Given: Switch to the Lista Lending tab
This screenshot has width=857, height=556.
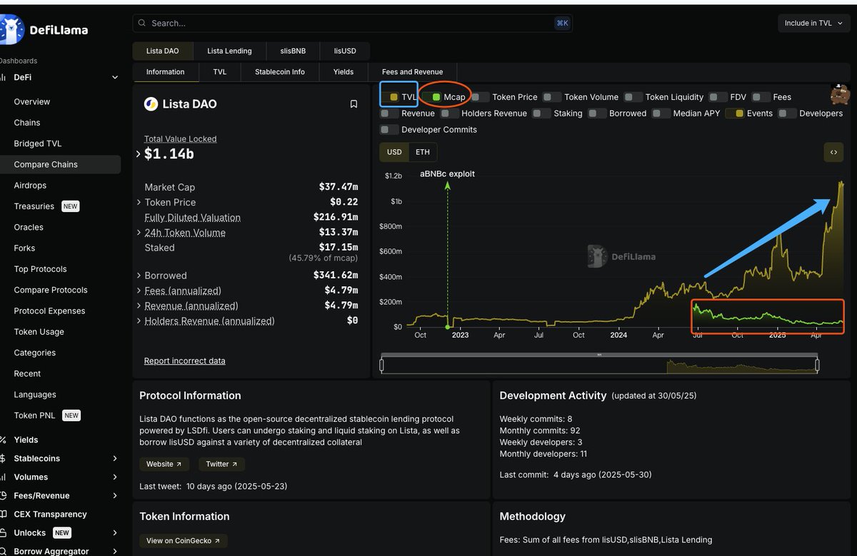Looking at the screenshot, I should tap(229, 51).
